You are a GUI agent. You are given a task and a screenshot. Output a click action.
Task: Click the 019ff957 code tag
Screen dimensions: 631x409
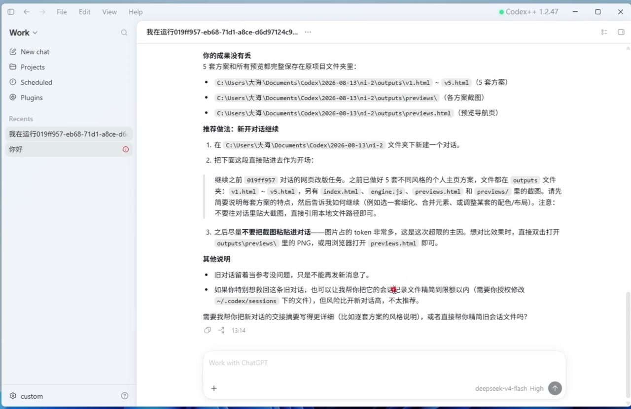click(x=261, y=180)
